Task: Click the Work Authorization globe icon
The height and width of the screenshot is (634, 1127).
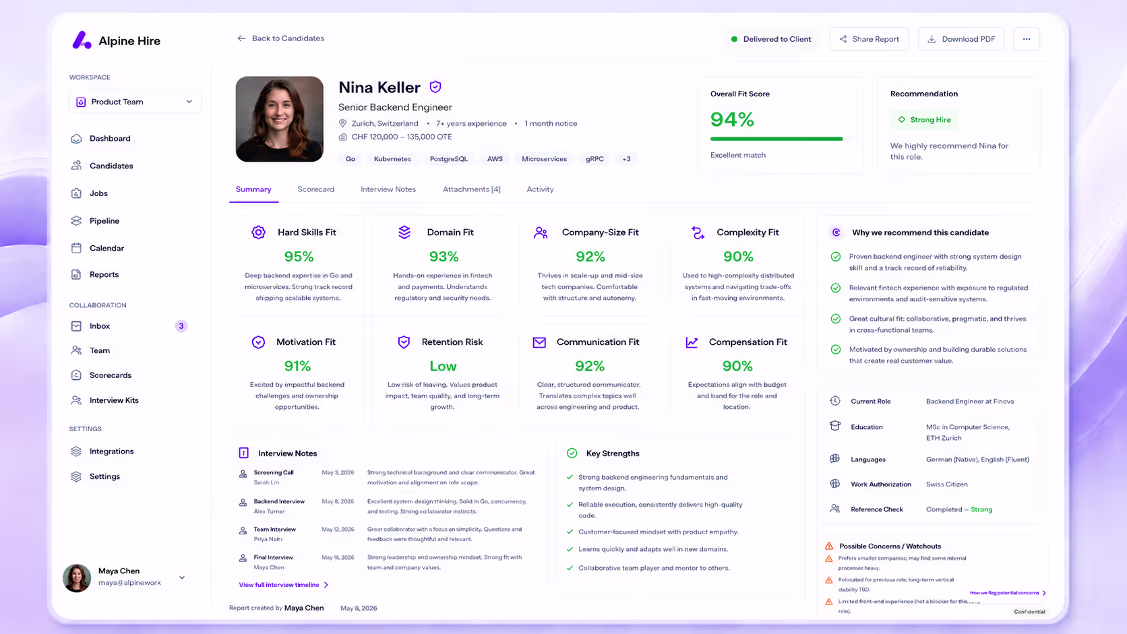Action: click(835, 484)
